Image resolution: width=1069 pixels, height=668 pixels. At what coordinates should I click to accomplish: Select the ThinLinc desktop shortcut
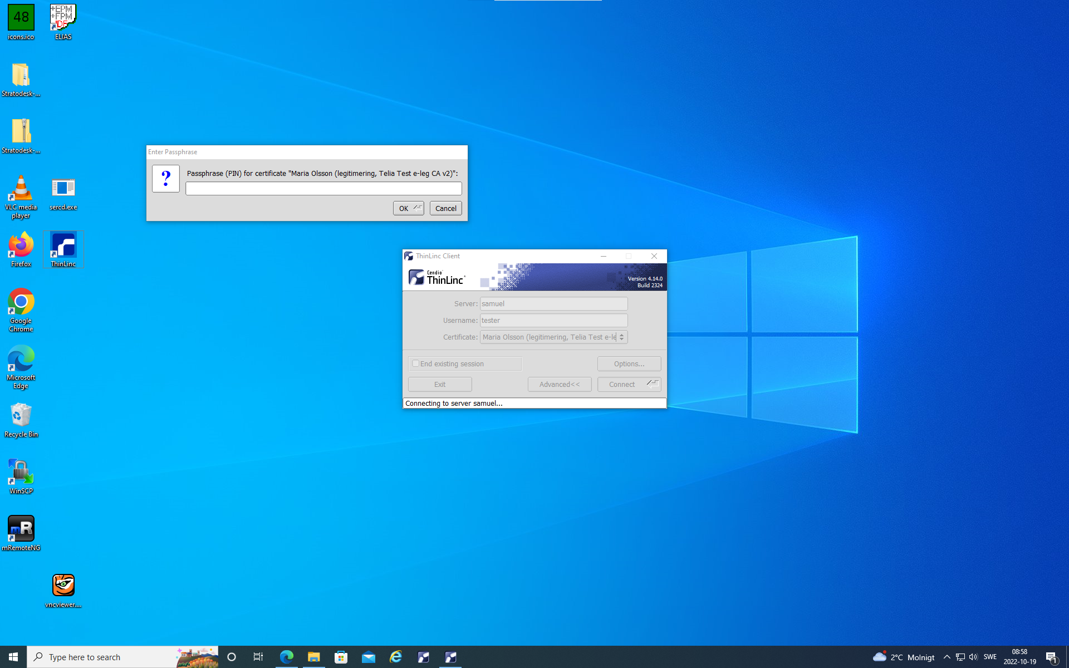63,250
